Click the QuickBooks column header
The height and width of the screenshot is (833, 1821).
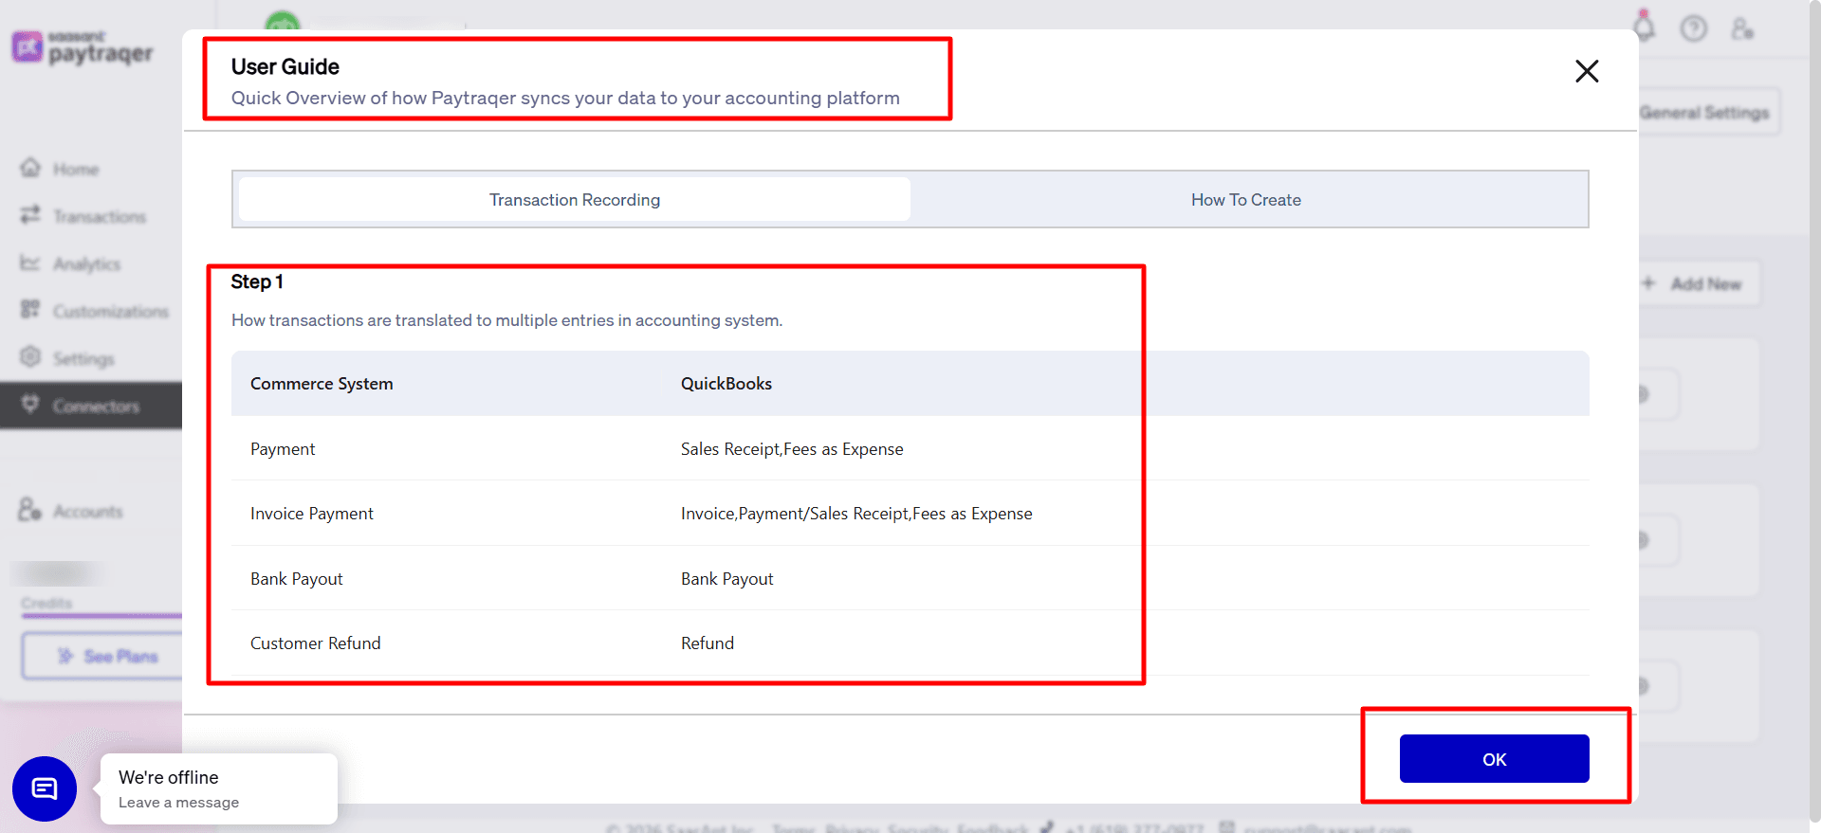click(x=727, y=384)
